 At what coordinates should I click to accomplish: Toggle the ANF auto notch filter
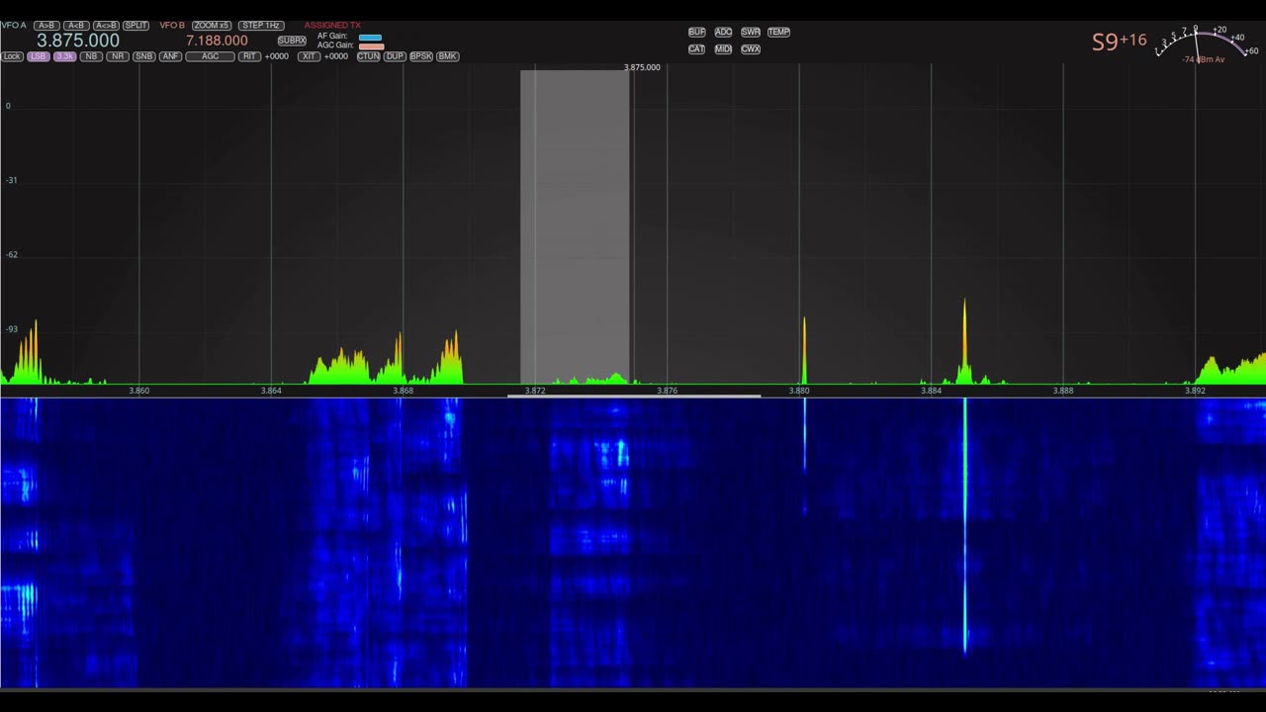coord(170,56)
